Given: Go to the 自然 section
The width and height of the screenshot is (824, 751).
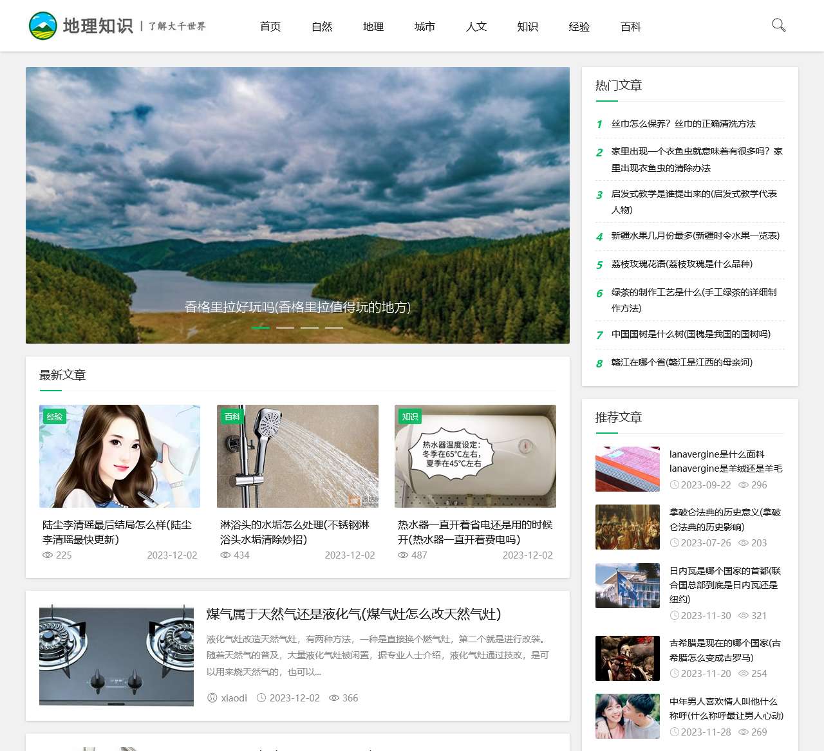Looking at the screenshot, I should click(322, 26).
